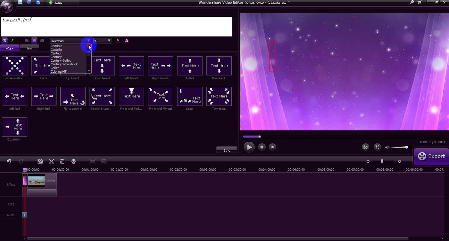Select the Right Insert animation
The image size is (449, 241).
(x=160, y=66)
